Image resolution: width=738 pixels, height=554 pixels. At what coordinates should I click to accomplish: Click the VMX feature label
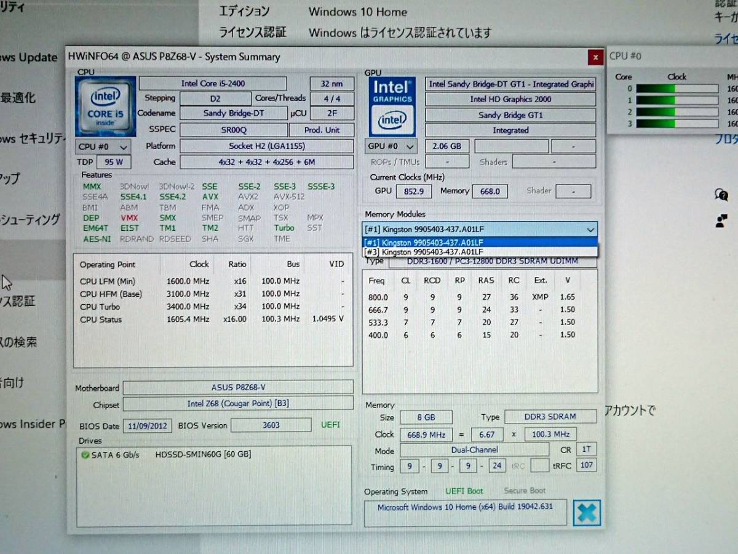(129, 218)
